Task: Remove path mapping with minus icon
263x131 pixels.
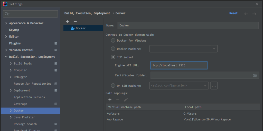Action: coord(118,100)
